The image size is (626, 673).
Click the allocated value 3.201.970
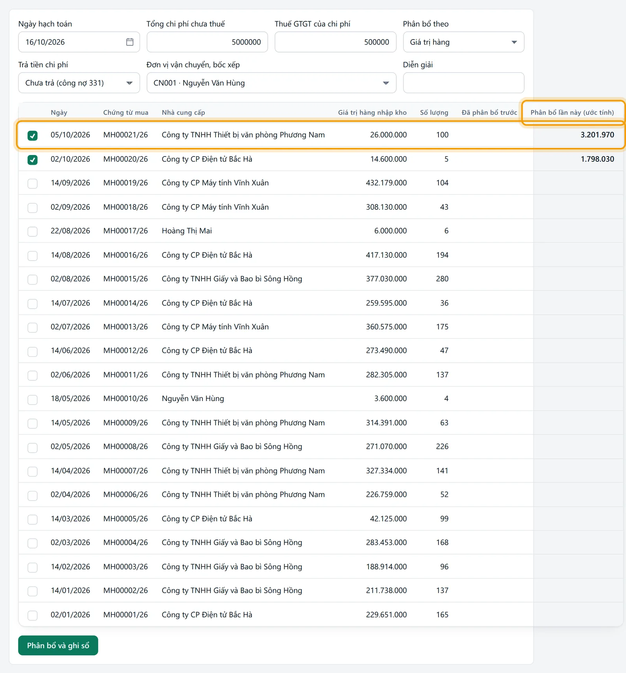coord(597,135)
